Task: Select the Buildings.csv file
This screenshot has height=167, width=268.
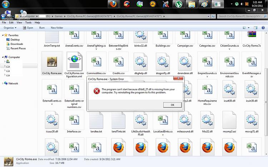Action: pyautogui.click(x=163, y=39)
